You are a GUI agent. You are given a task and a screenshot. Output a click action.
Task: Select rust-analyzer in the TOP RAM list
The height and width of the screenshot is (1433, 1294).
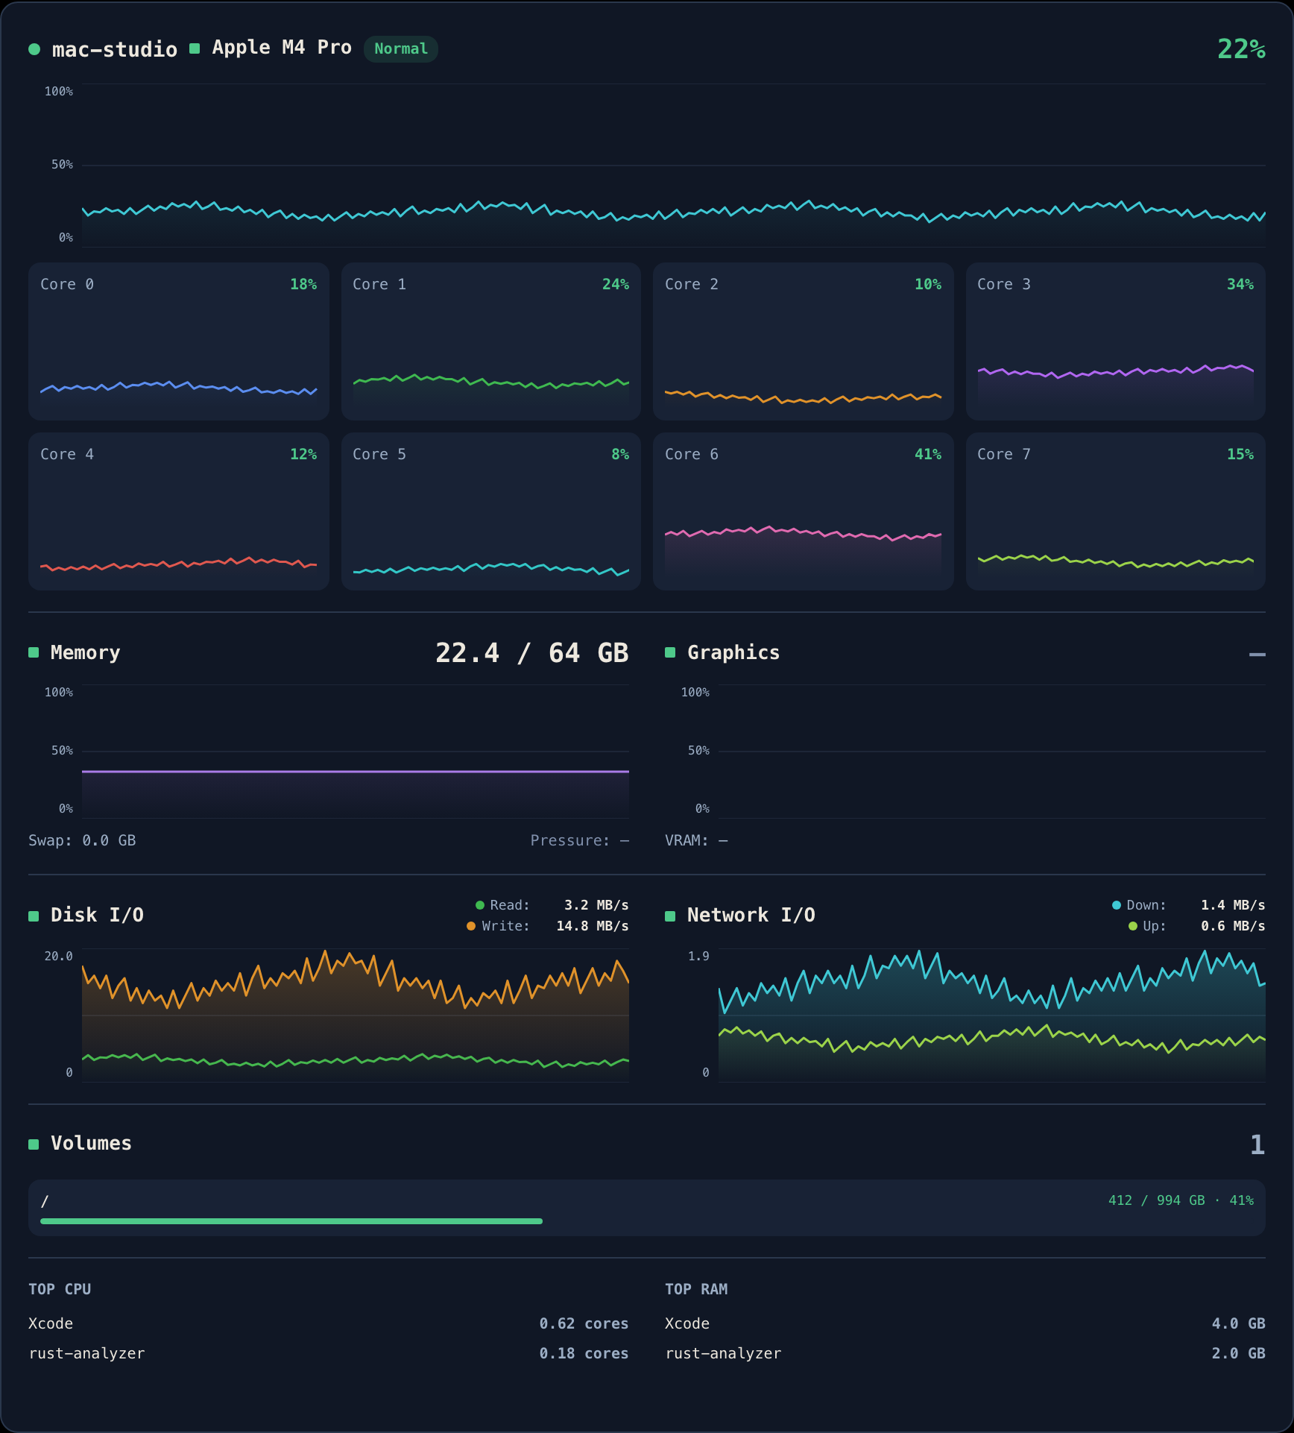point(723,1353)
